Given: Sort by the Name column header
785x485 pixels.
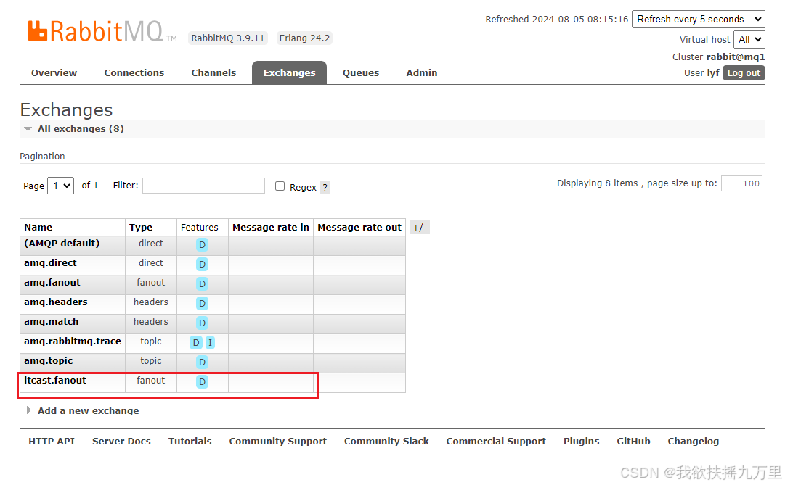Looking at the screenshot, I should coord(38,228).
